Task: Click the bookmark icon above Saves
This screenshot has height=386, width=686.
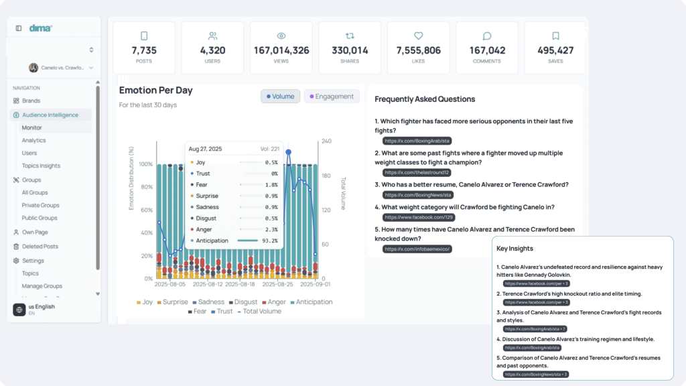Action: [x=555, y=36]
